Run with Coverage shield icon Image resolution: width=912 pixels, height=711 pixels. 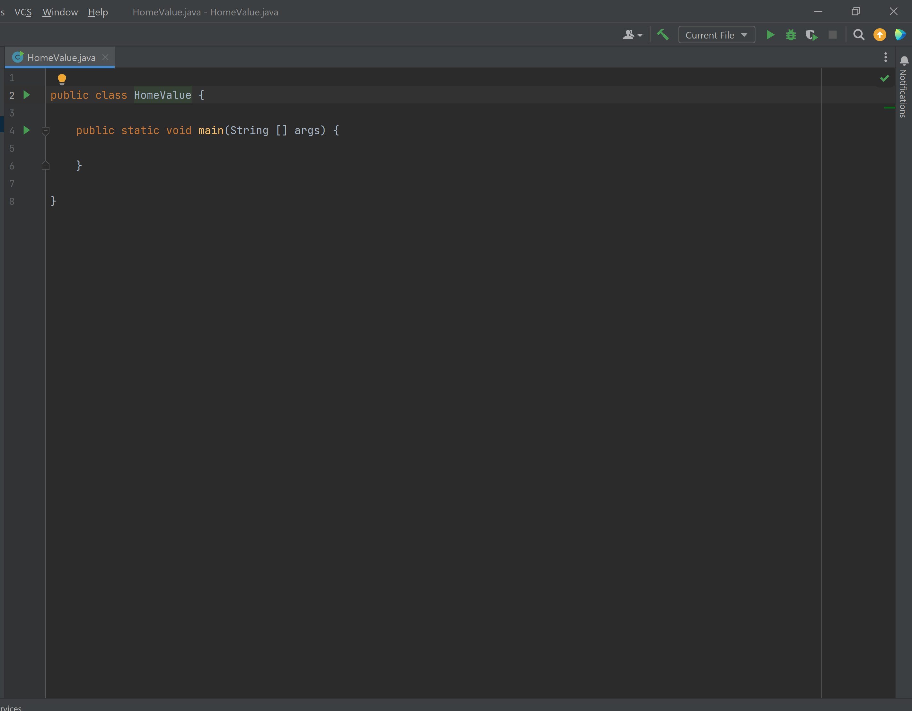811,35
